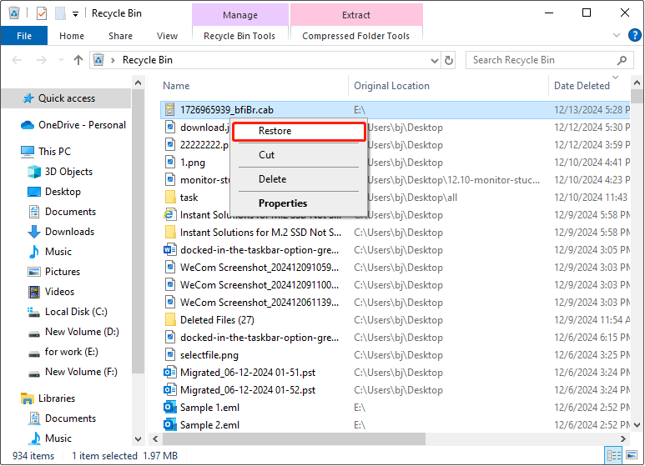Expand the ribbon with the chevron

pos(616,35)
